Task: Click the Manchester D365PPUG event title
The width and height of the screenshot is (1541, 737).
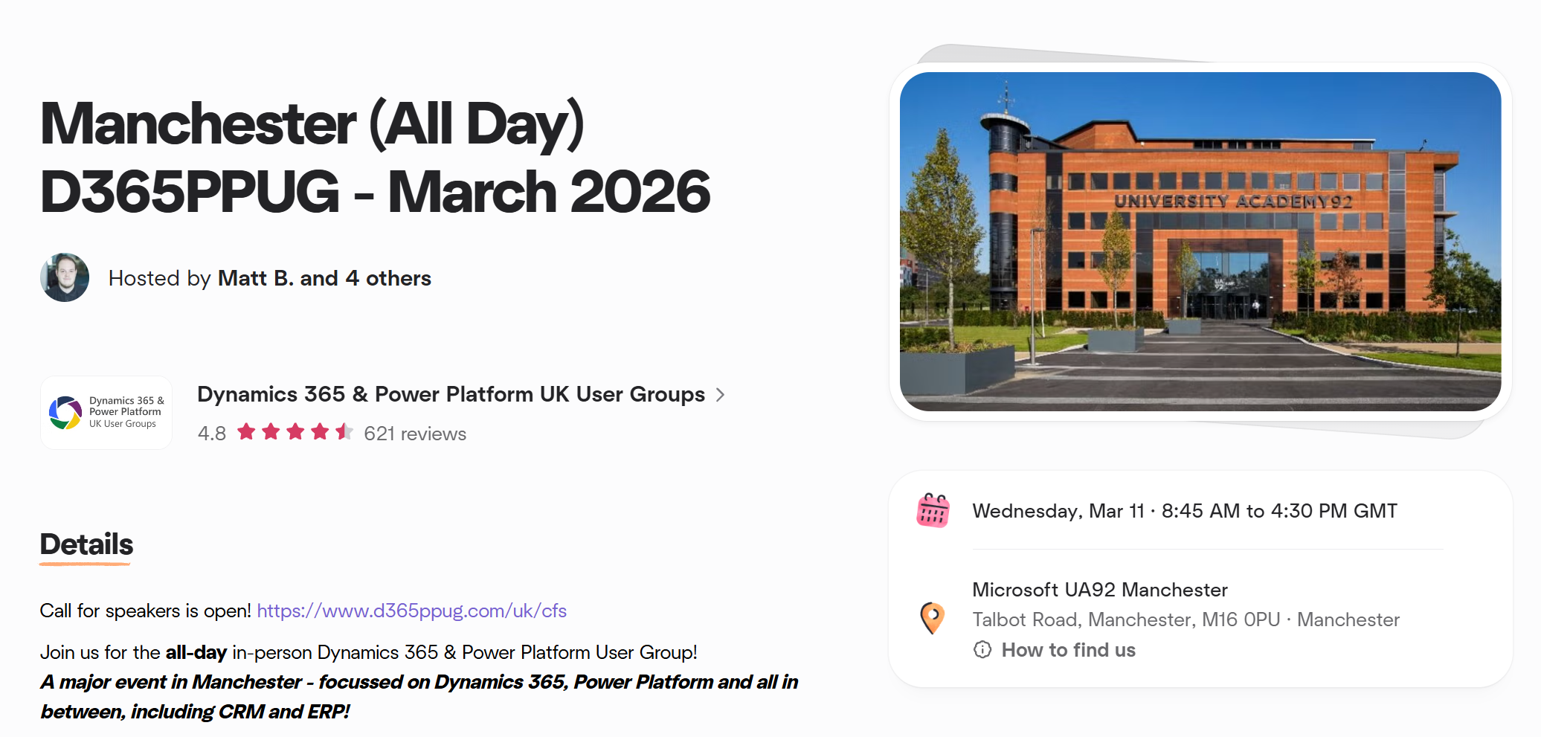Action: (375, 157)
